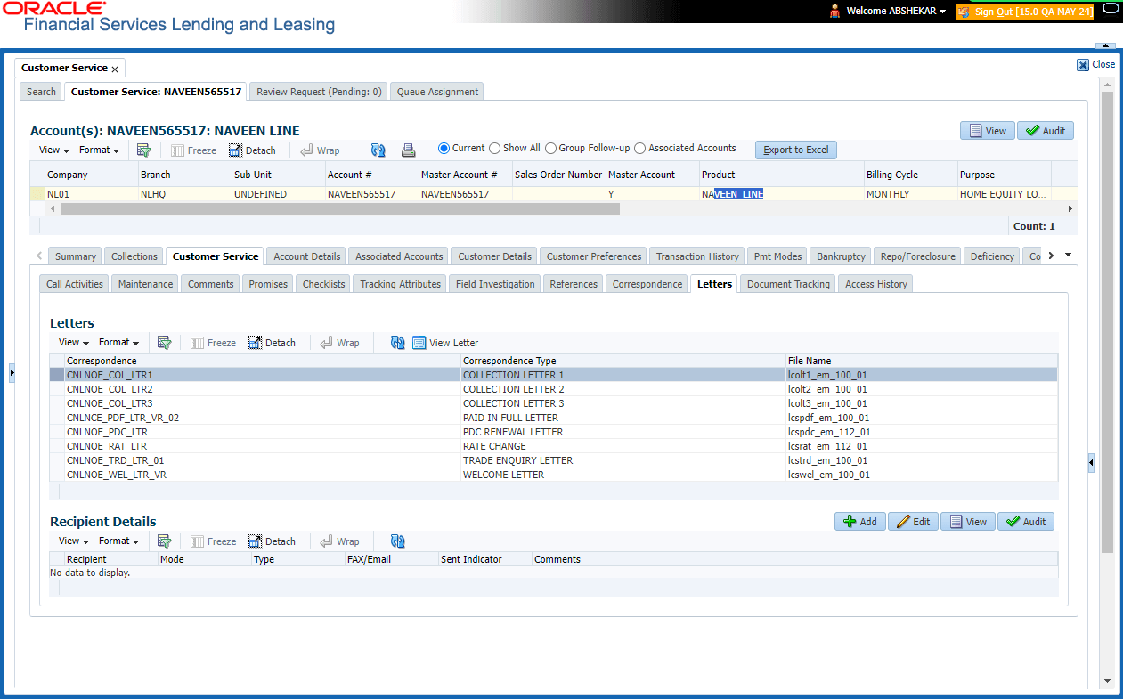Click refresh icon in Recipient Details toolbar

tap(397, 541)
